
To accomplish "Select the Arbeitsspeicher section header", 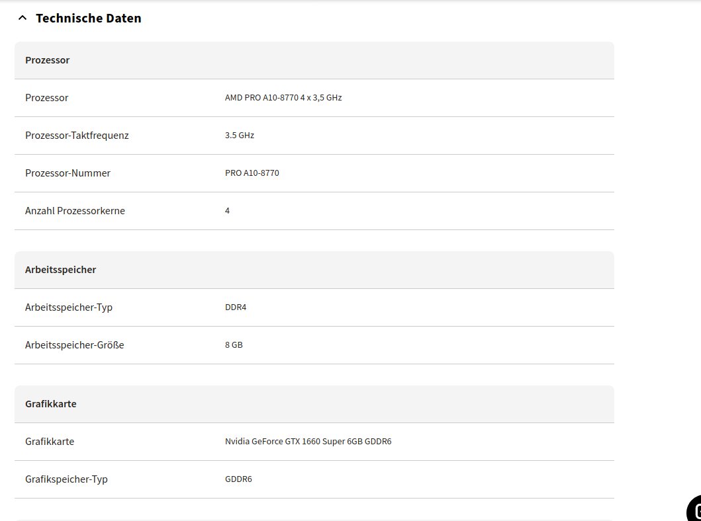I will [61, 270].
